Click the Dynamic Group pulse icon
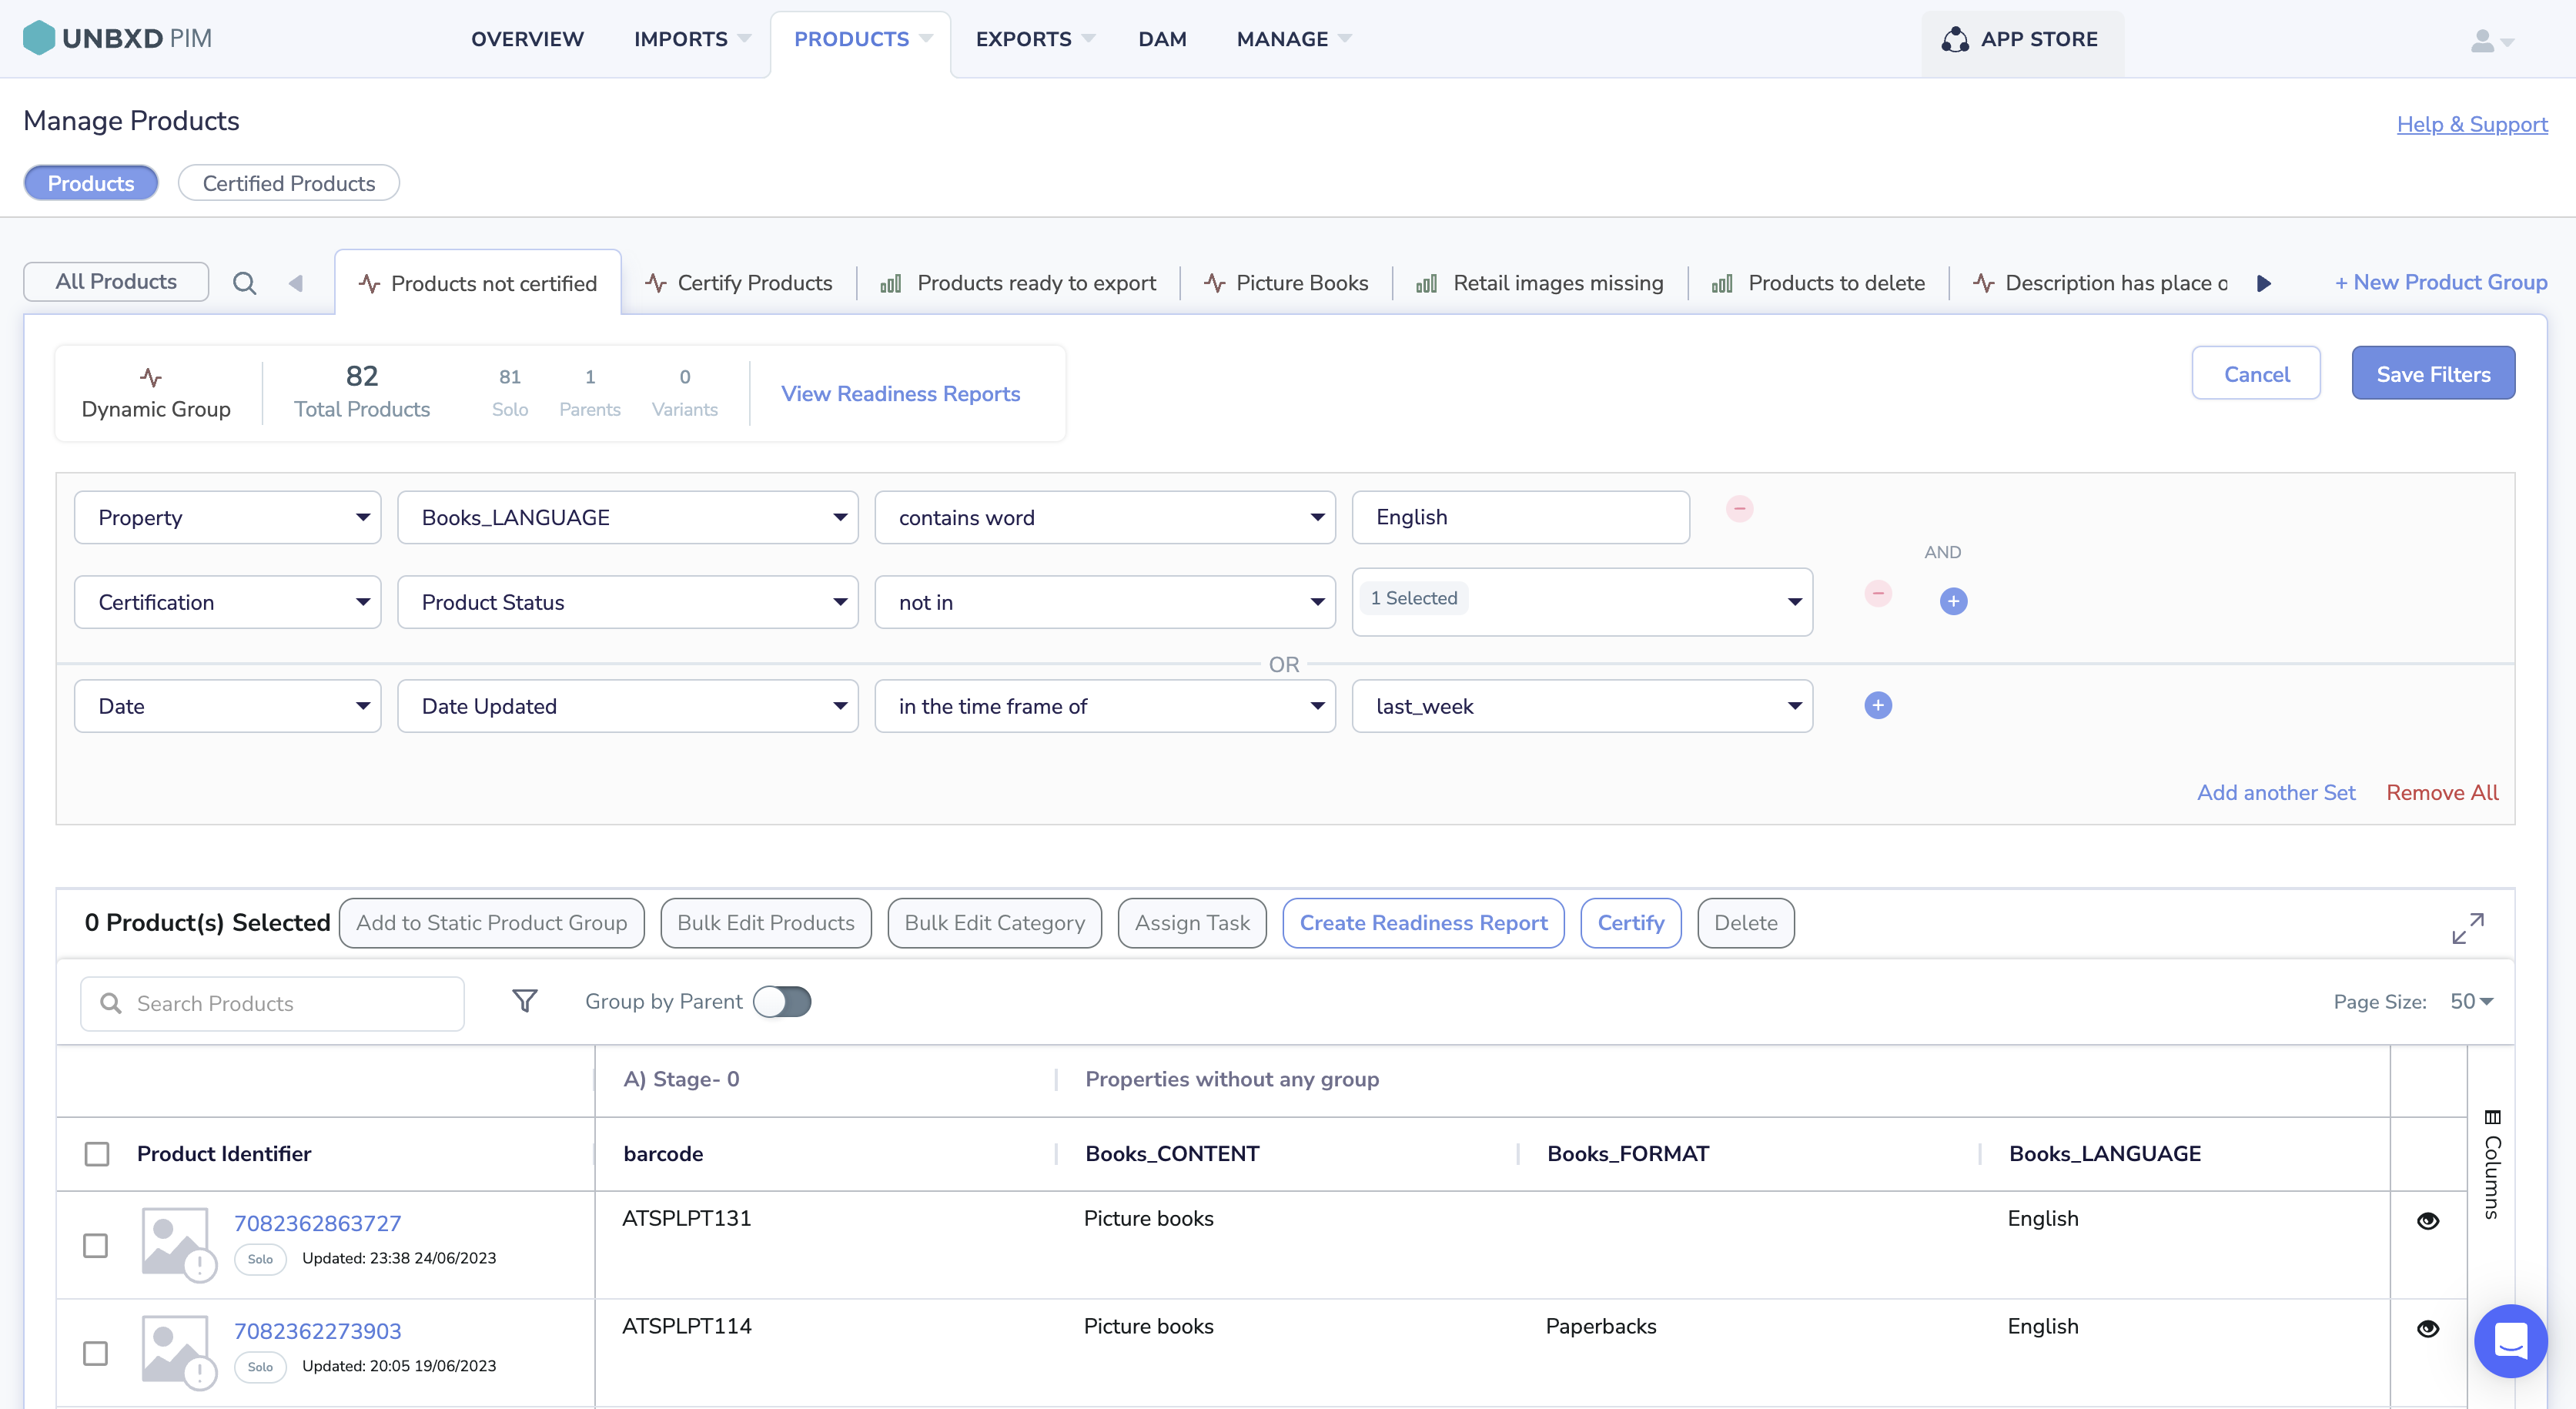The height and width of the screenshot is (1409, 2576). point(151,377)
